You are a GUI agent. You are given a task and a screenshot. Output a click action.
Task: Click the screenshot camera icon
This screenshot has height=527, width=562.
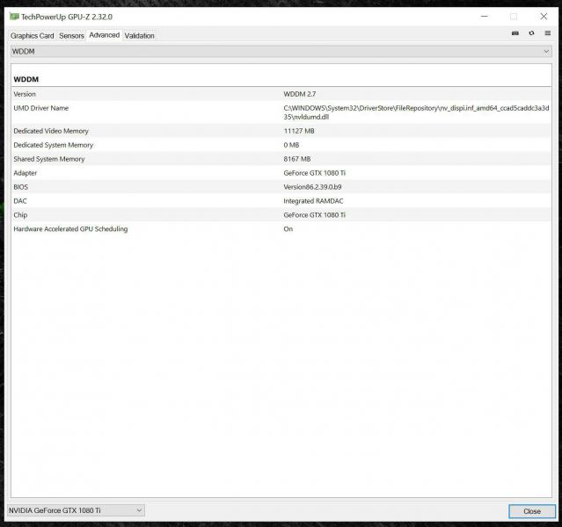tap(515, 33)
